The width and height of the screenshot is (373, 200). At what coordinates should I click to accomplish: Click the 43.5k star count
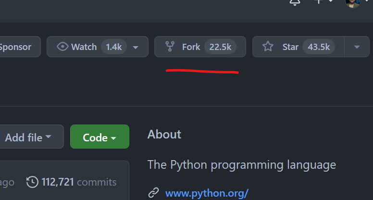coord(319,47)
